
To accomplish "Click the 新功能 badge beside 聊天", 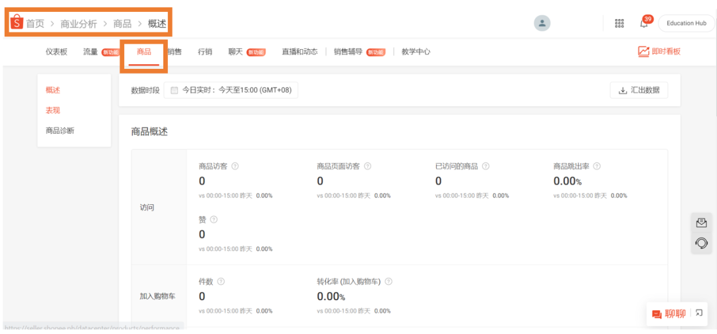I will [x=256, y=52].
